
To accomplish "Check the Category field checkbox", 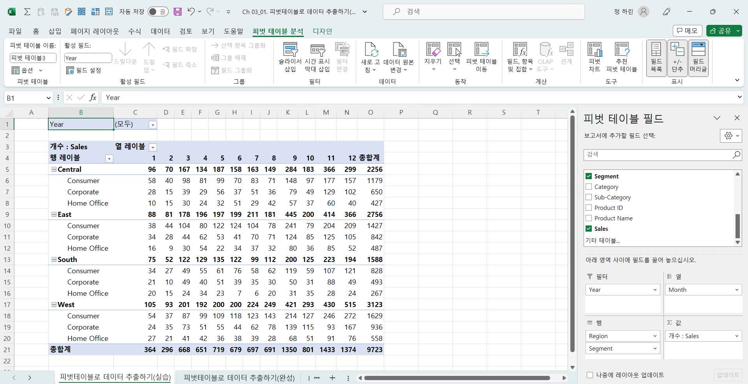I will click(x=589, y=187).
